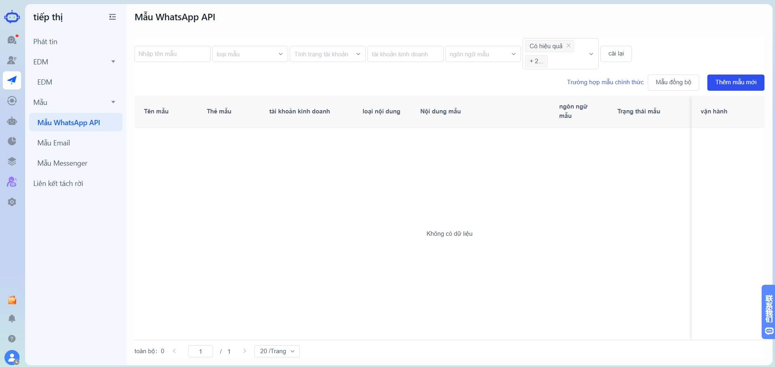
Task: Click the robot logo icon at sidebar top
Action: click(12, 17)
